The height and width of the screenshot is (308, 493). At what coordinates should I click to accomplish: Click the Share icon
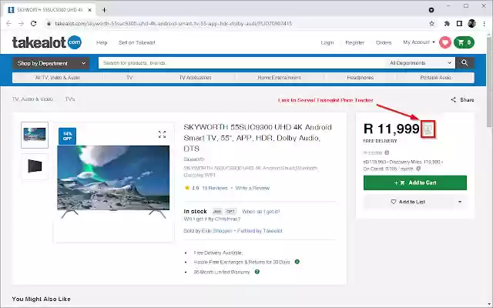pos(453,99)
